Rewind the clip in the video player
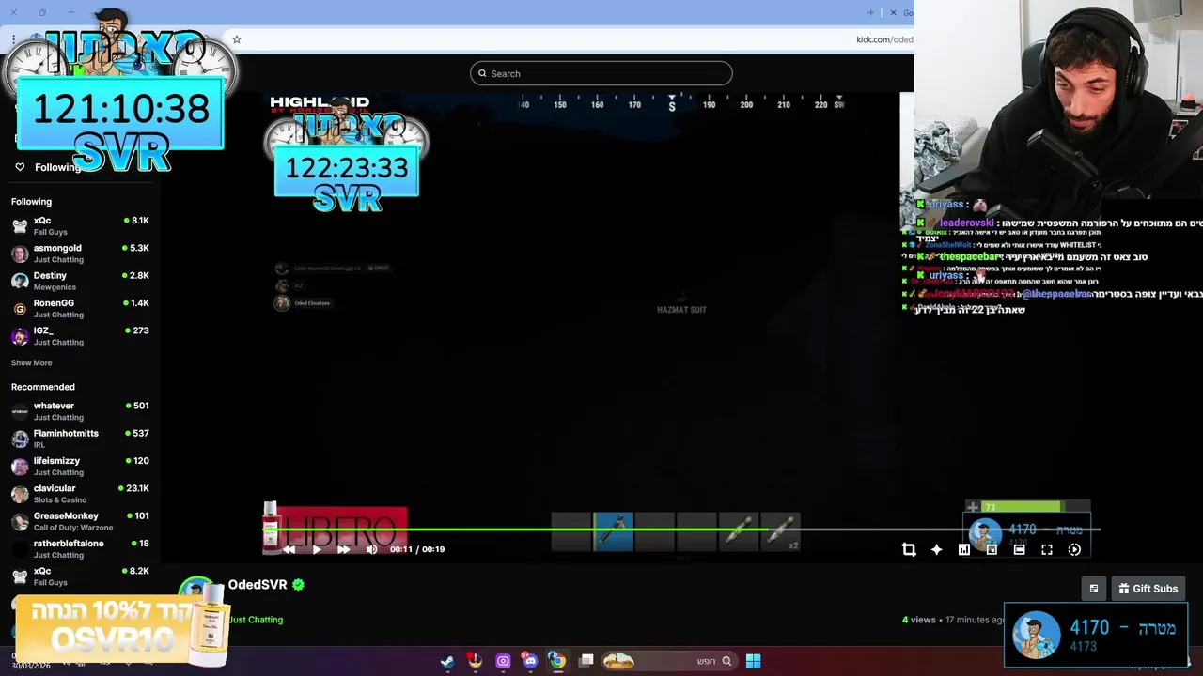1203x676 pixels. [289, 549]
